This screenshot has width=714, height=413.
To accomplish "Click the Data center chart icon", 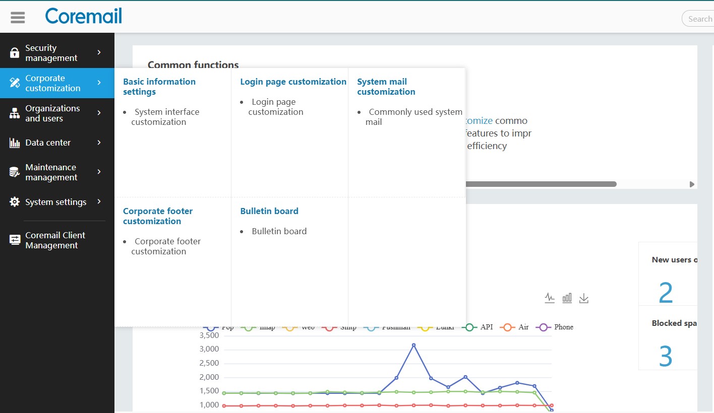I will (15, 143).
